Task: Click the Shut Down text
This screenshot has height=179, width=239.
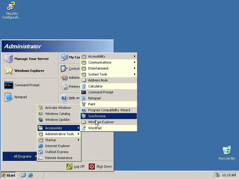Action: [104, 166]
